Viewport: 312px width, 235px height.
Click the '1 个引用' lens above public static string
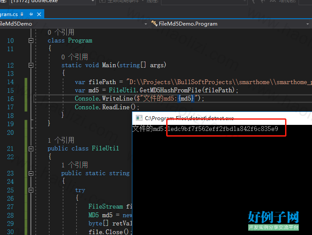[x=75, y=165]
